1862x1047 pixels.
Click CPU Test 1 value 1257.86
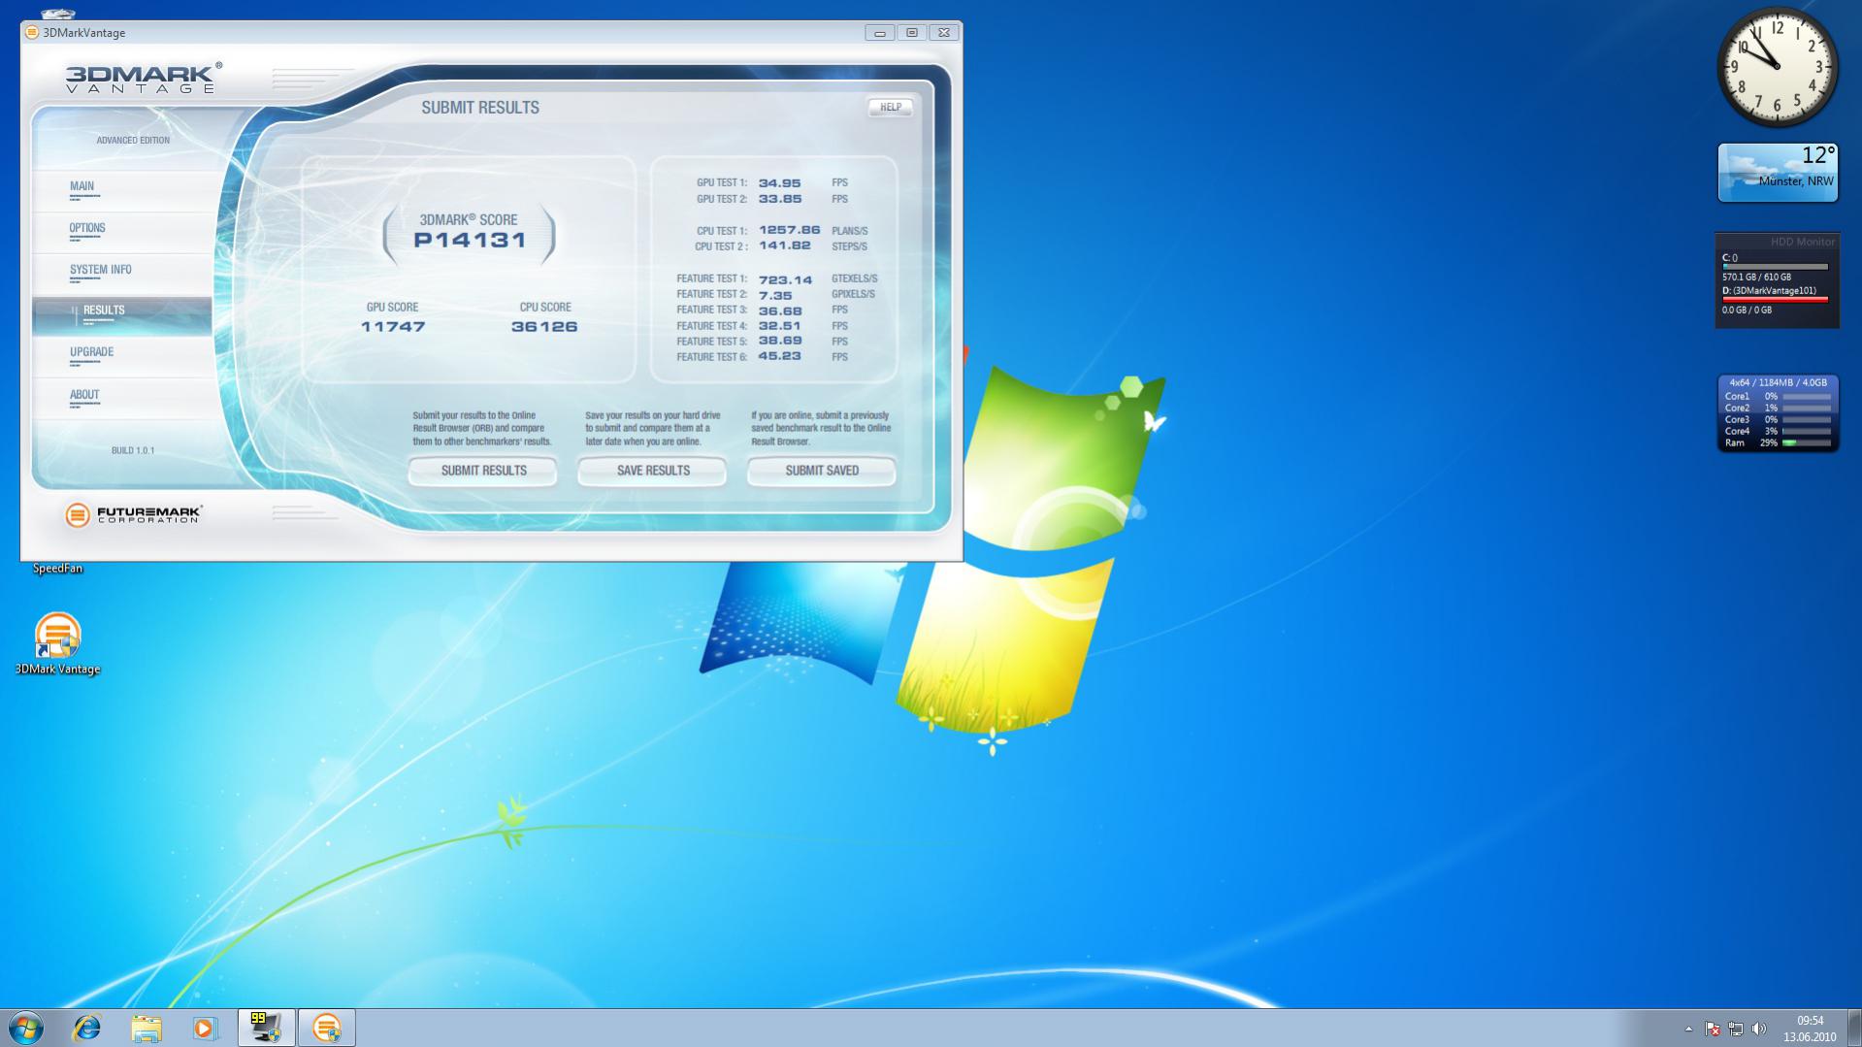coord(790,230)
